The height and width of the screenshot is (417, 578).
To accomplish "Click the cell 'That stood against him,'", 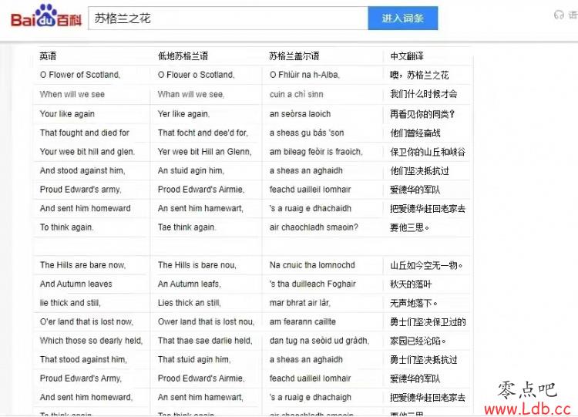I will tap(83, 359).
